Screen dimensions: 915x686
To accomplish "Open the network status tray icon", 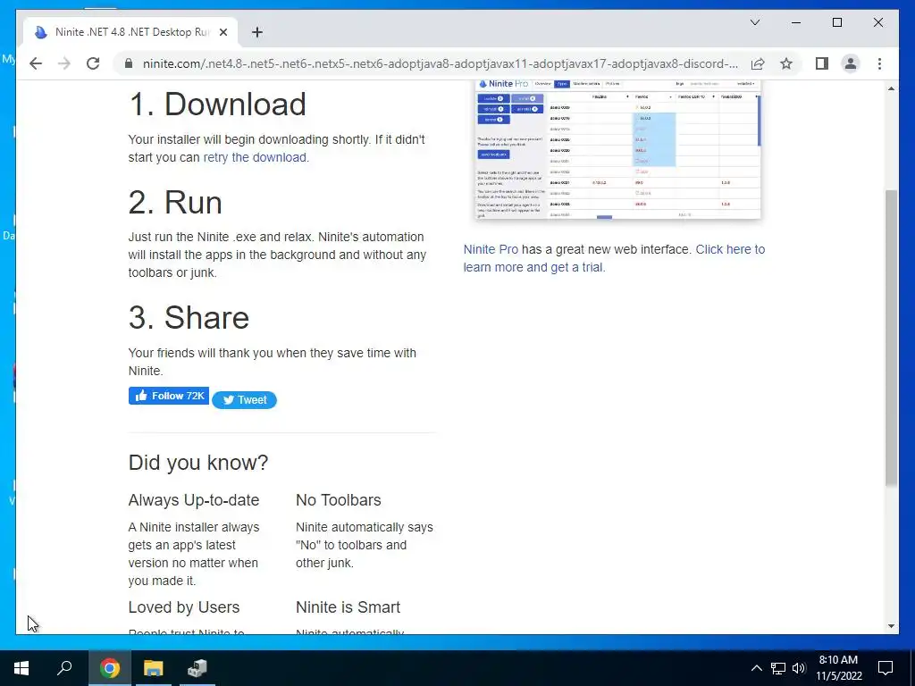I will (778, 668).
